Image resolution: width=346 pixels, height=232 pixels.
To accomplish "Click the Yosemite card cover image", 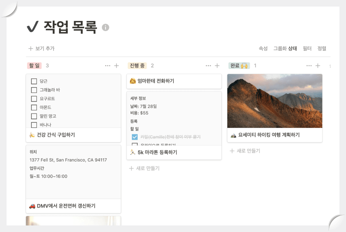I will pyautogui.click(x=274, y=101).
